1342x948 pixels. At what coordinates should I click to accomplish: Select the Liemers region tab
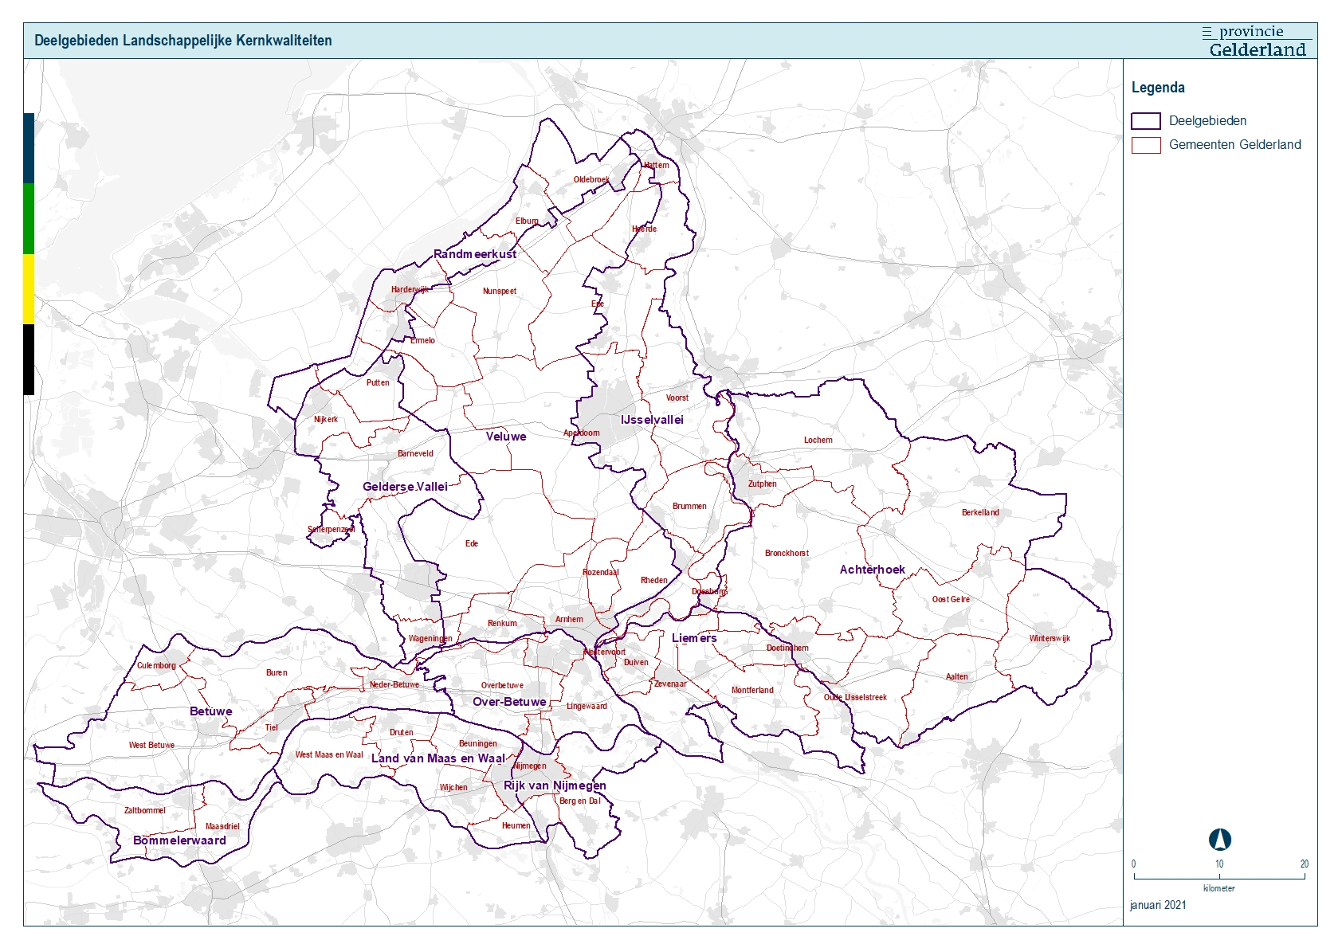click(x=693, y=638)
